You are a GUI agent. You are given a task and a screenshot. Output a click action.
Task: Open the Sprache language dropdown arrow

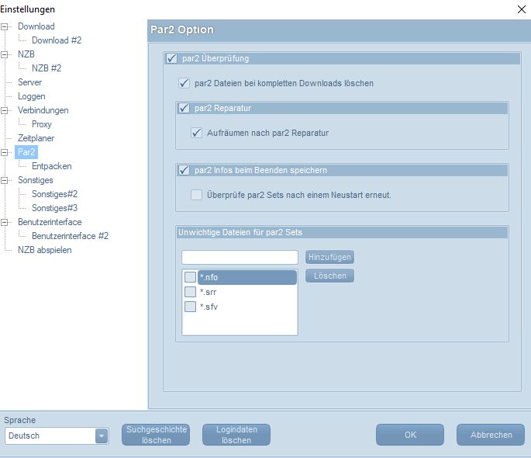coord(102,435)
